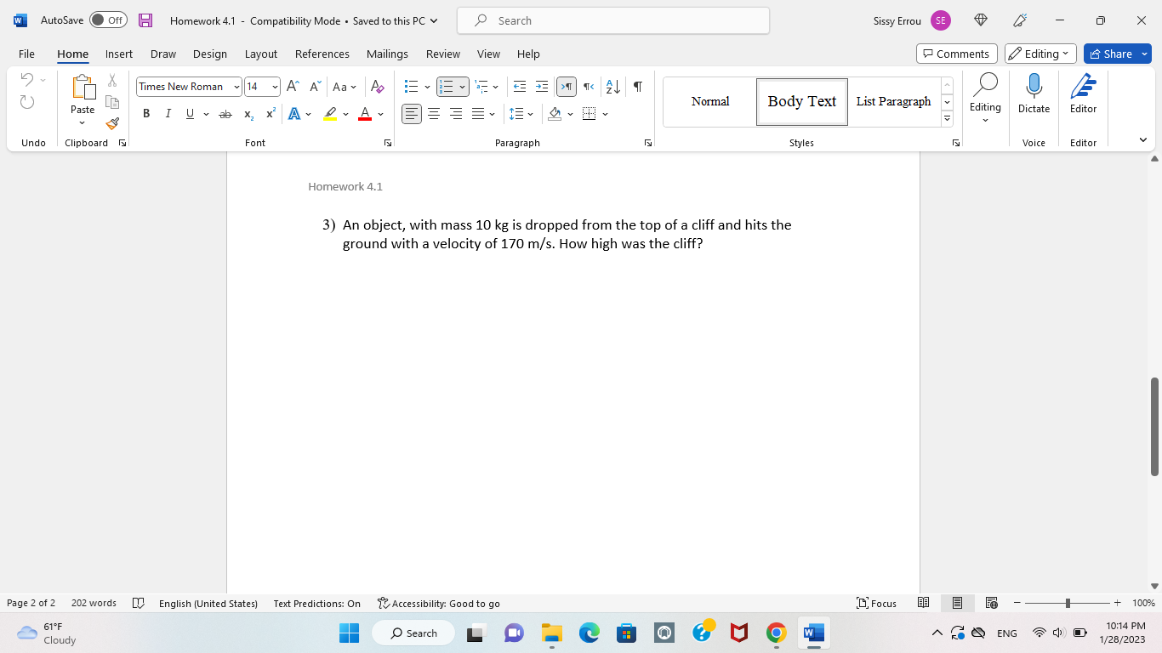Open the Times New Roman font dropdown
This screenshot has width=1162, height=653.
(x=236, y=87)
